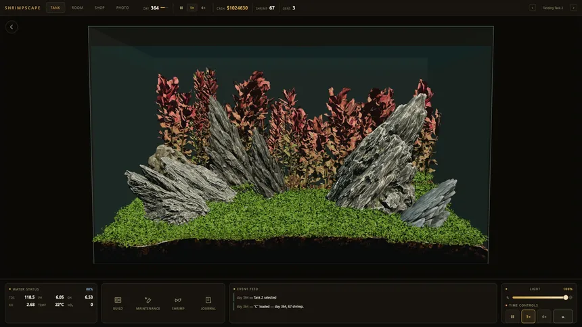Click the sun icon beside light slider
The height and width of the screenshot is (327, 582).
[570, 297]
